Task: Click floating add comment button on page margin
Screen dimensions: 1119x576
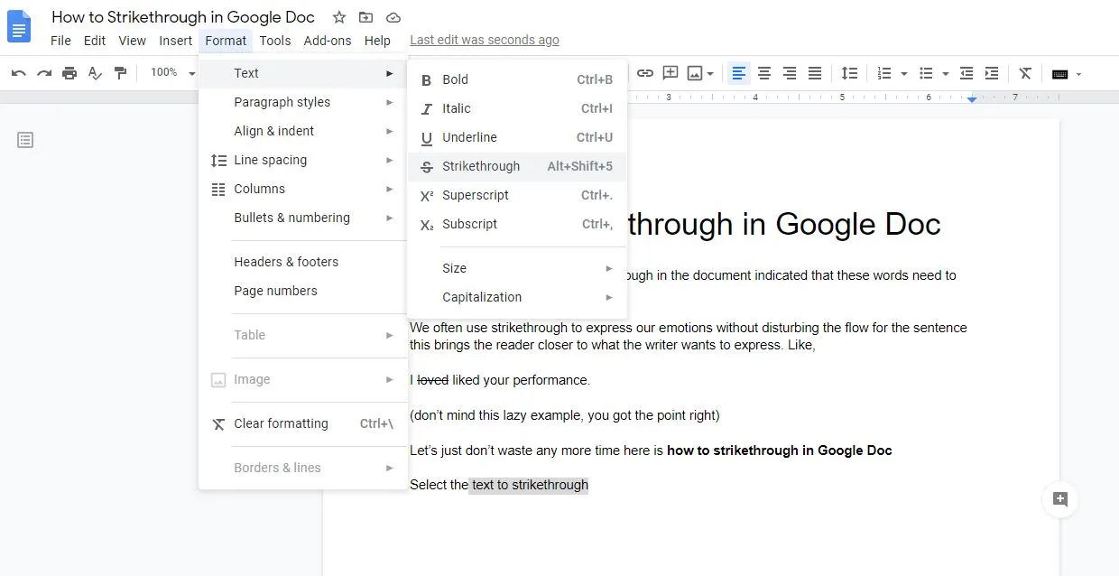Action: click(1060, 499)
